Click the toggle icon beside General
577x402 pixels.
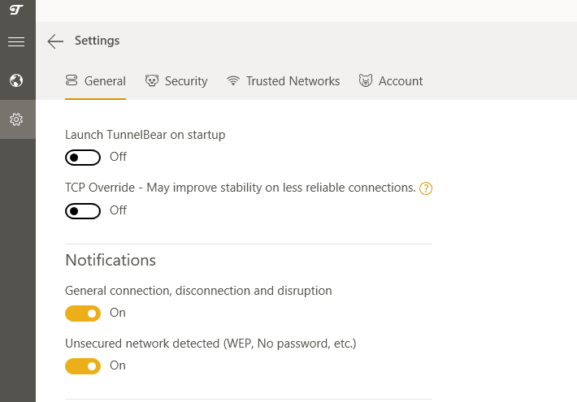coord(72,80)
